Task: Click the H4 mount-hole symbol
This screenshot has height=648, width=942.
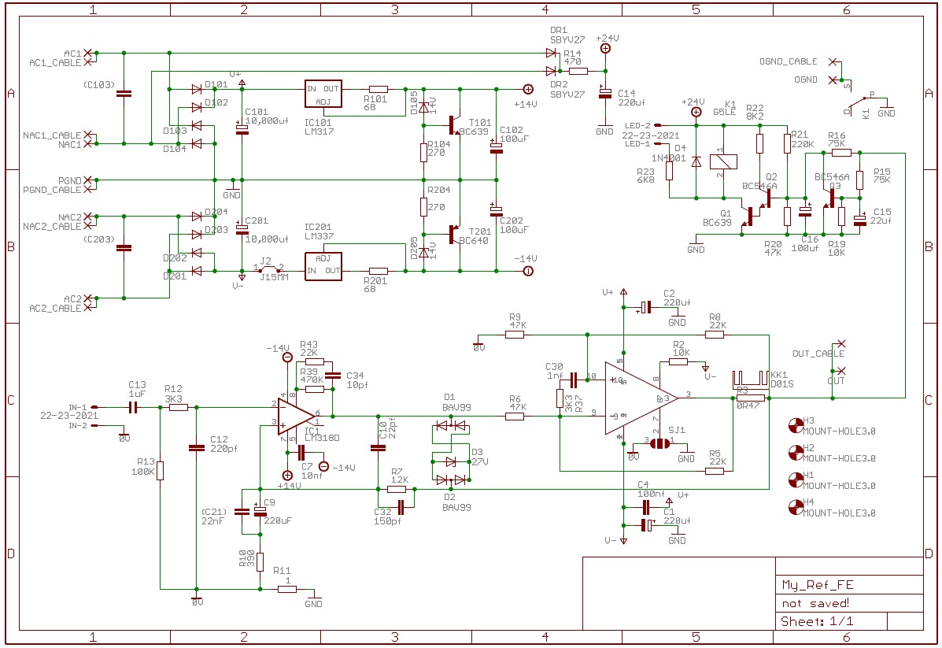Action: click(x=796, y=507)
